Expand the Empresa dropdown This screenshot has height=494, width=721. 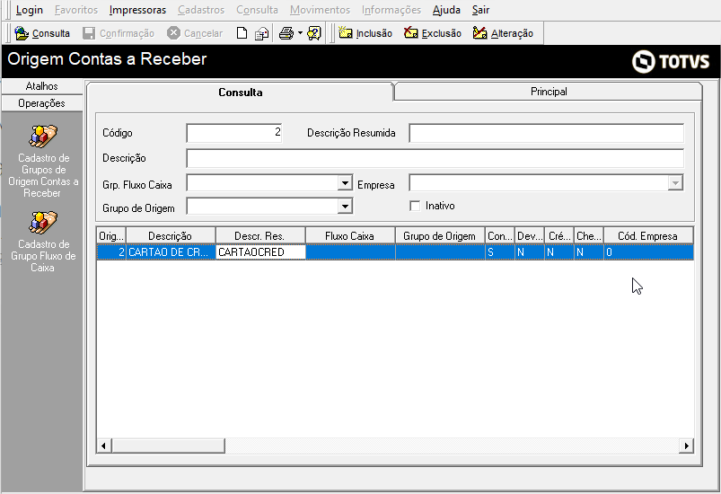tap(675, 183)
